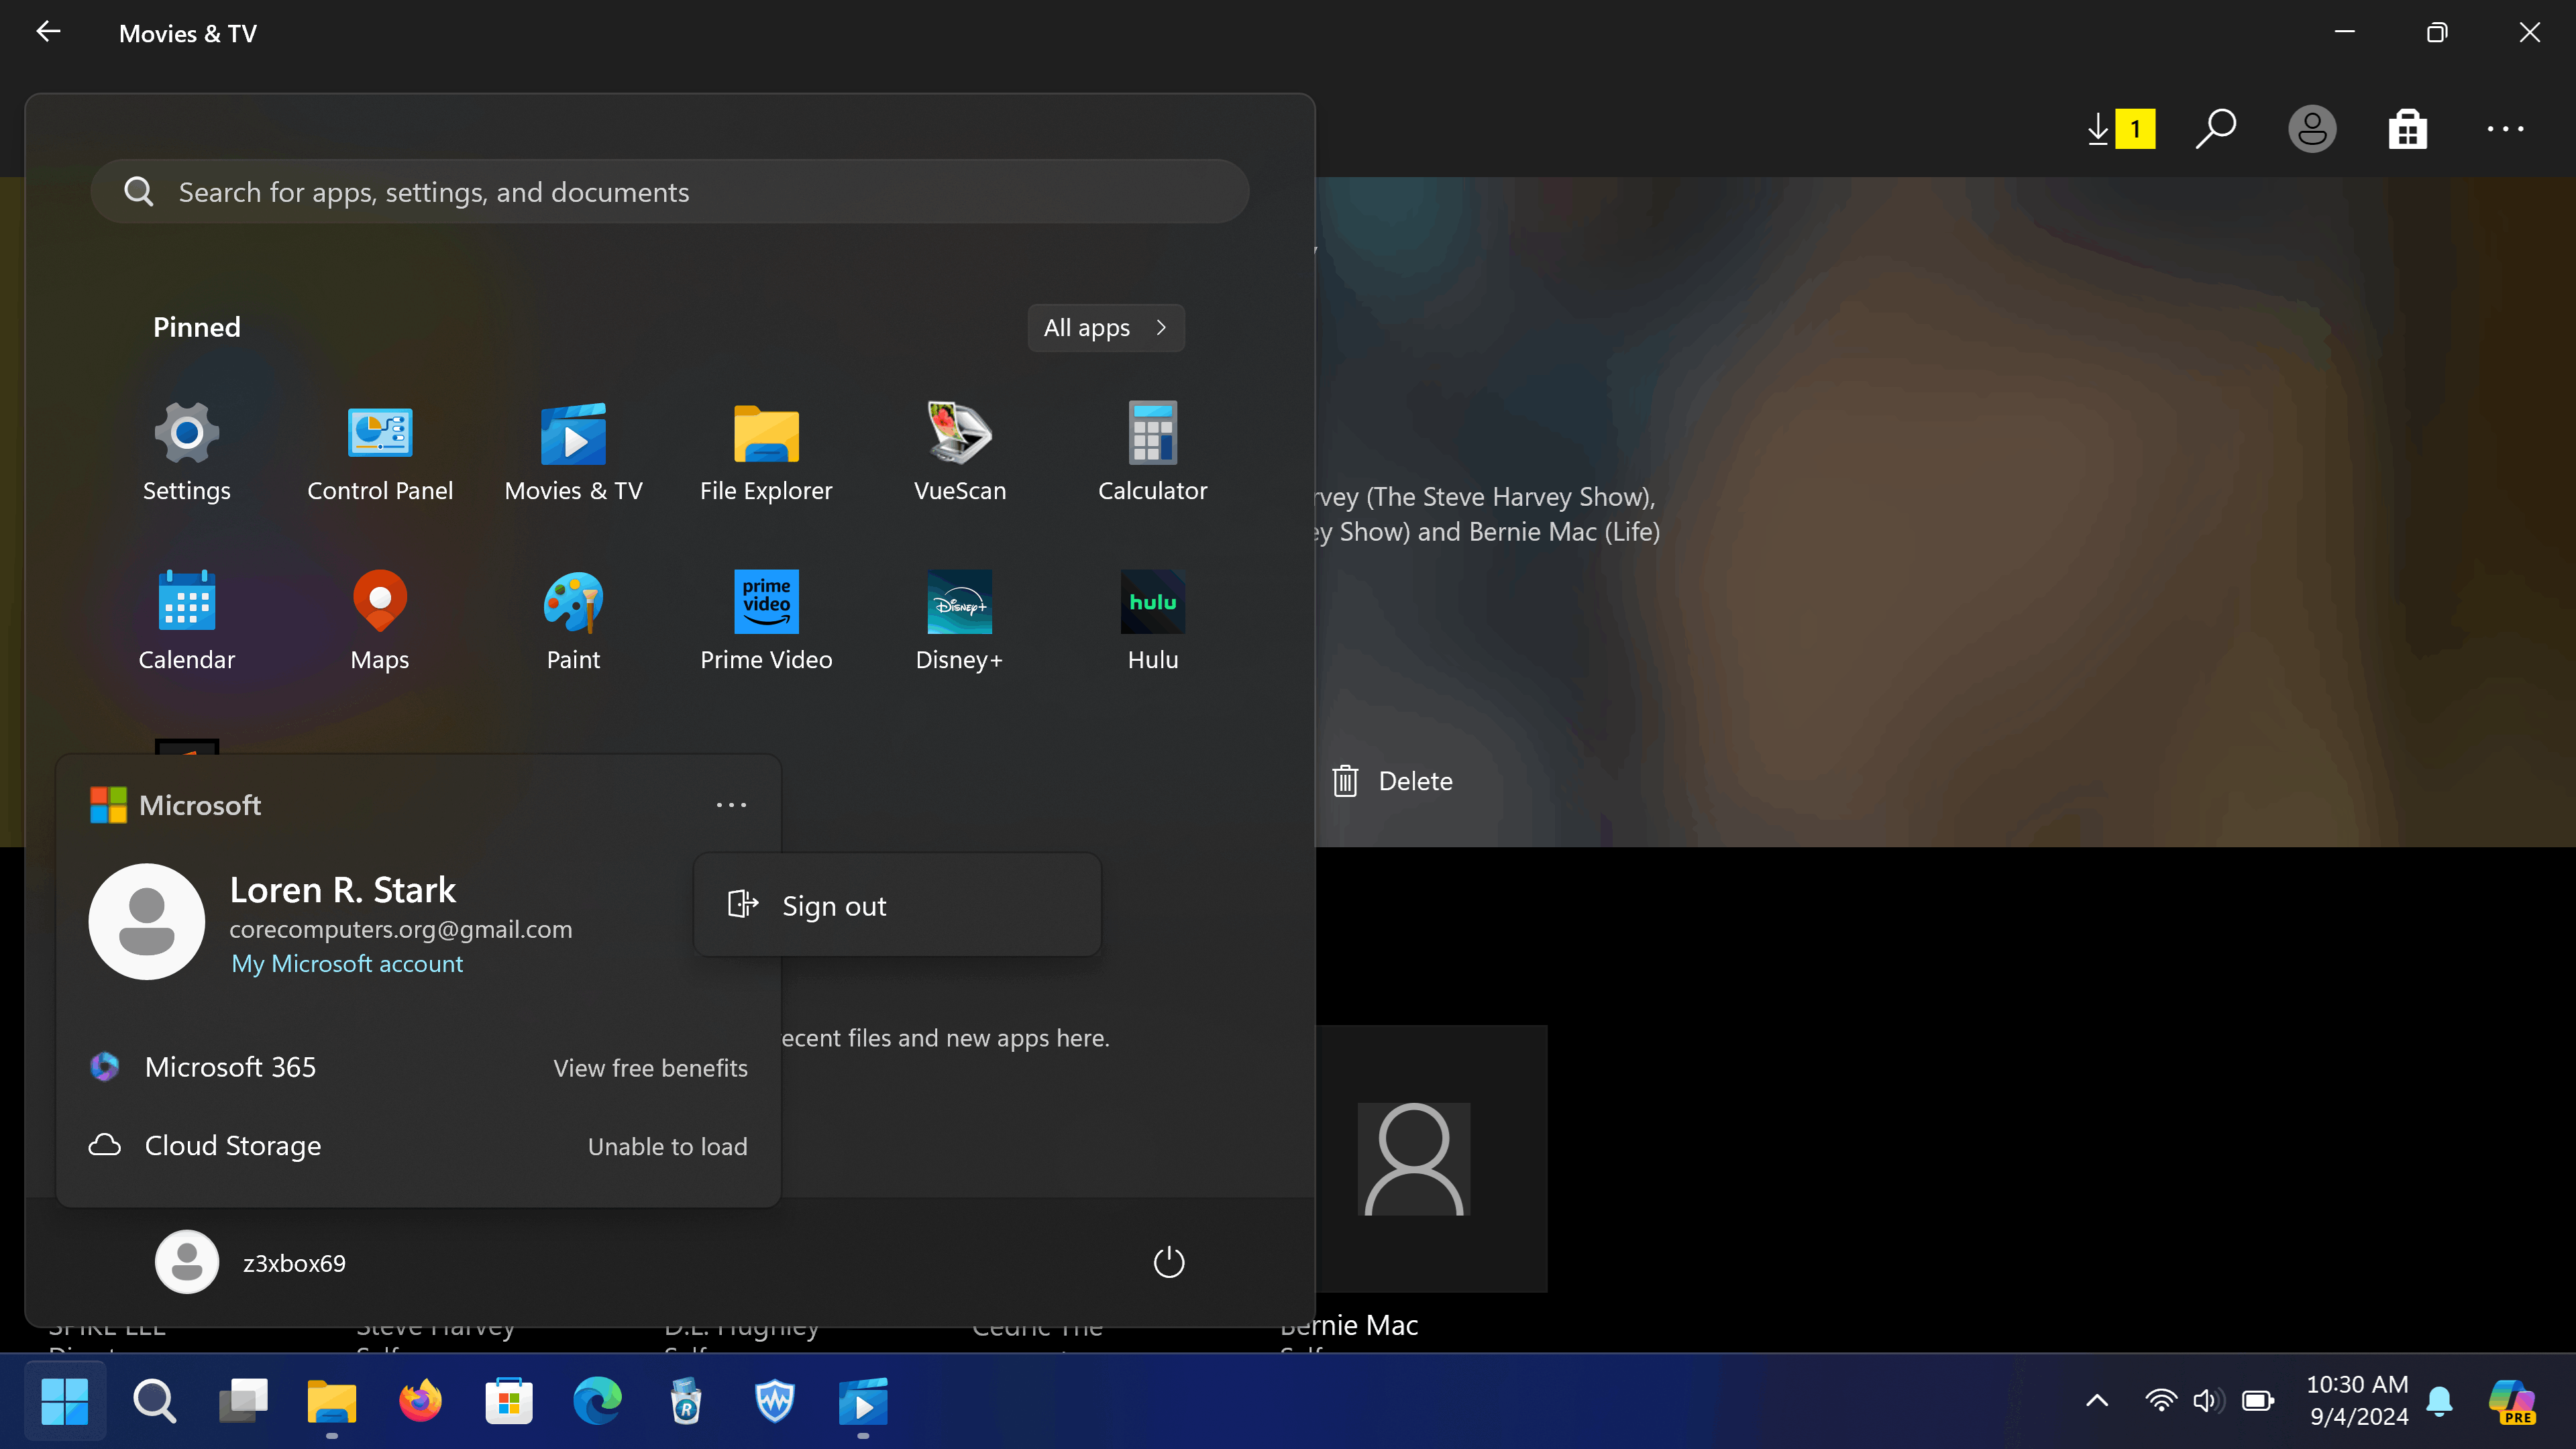This screenshot has height=1449, width=2576.
Task: Open the downloads indicator in Movies & TV
Action: pos(2119,129)
